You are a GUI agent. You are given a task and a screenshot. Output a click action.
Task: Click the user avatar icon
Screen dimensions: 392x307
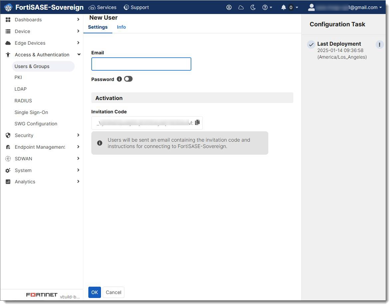pos(311,7)
